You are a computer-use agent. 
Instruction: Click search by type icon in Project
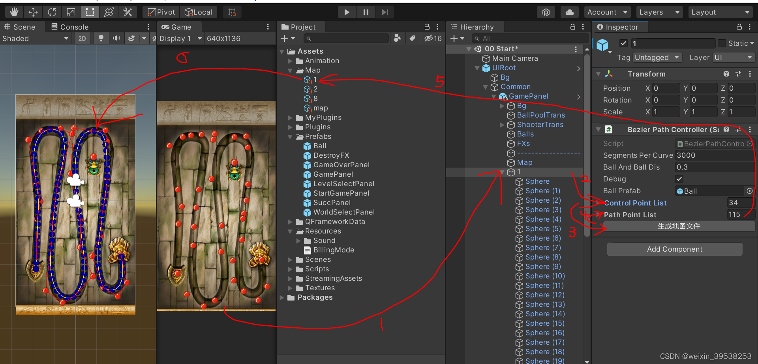[398, 38]
